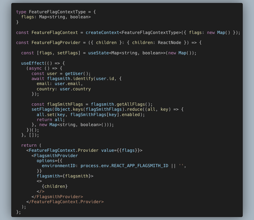This screenshot has width=254, height=220.
Task: Click the FeatureFlagProvider constant name
Action: point(56,43)
